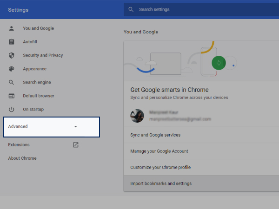Click the Autofill clipboard icon

[12, 42]
